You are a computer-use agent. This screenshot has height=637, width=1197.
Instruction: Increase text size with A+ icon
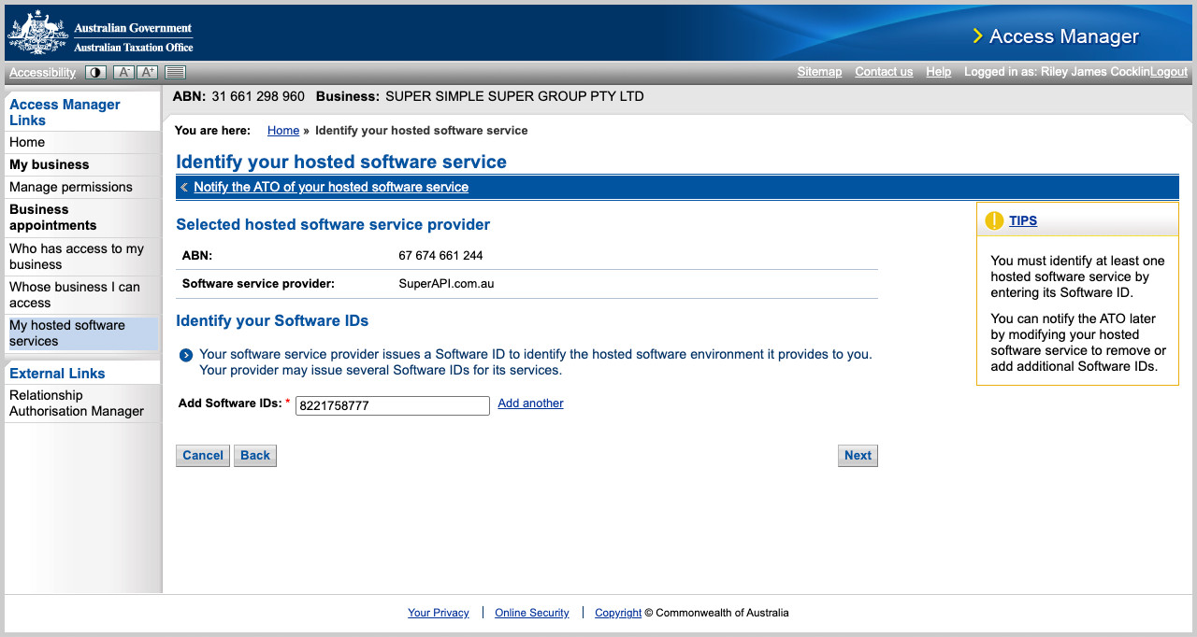tap(148, 72)
